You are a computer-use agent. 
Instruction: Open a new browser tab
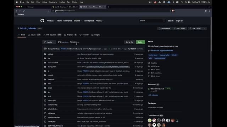pyautogui.click(x=109, y=7)
